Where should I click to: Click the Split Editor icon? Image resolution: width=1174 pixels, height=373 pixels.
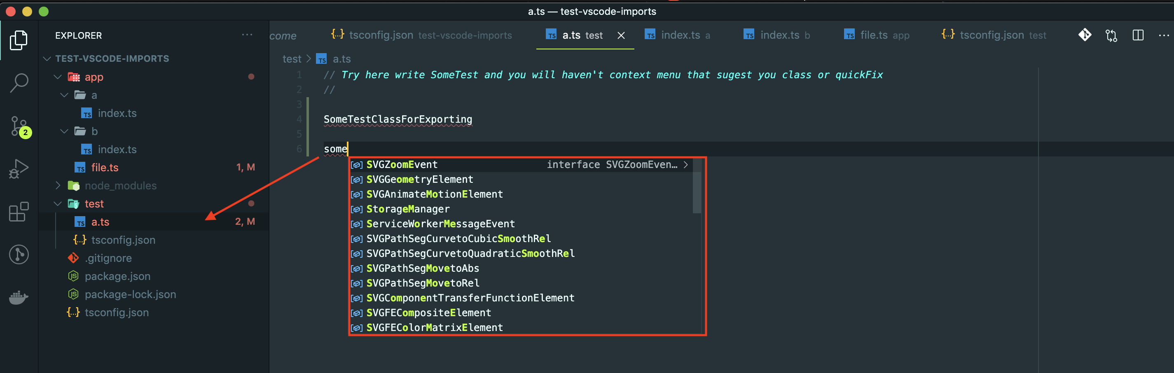[1138, 35]
